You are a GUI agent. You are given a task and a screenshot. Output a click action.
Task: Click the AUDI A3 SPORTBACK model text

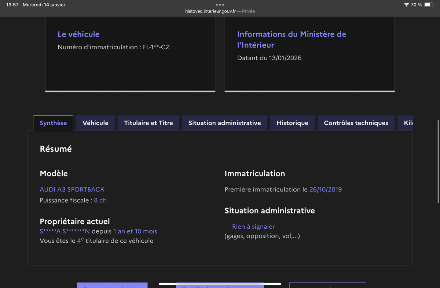pos(72,189)
